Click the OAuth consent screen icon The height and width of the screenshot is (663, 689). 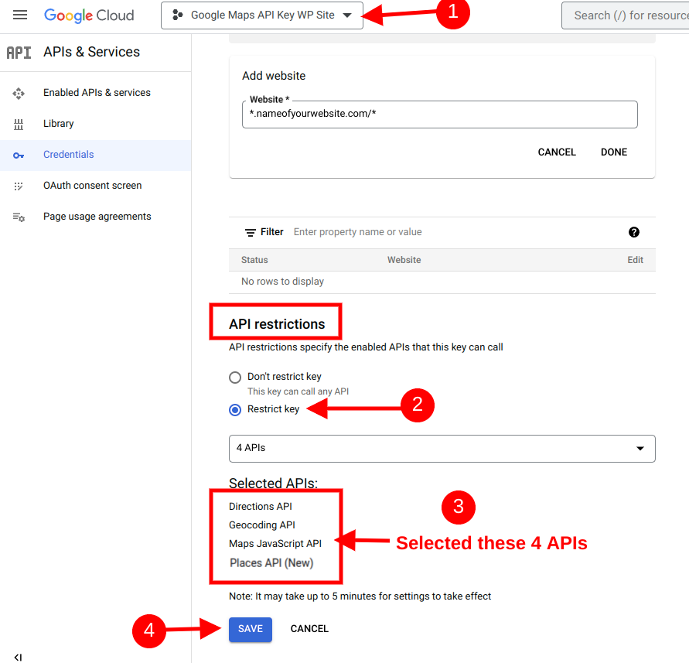coord(18,185)
